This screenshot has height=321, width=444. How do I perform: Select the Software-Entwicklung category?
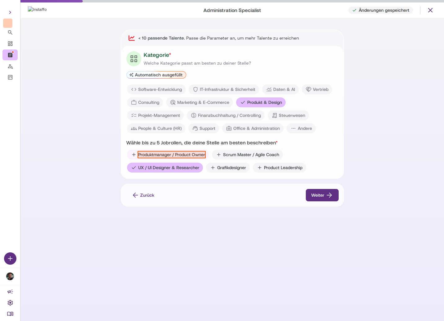[156, 89]
